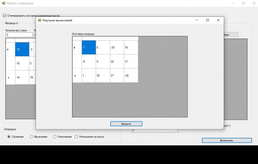Toggle random source numbers generation checkbox

(x=4, y=16)
